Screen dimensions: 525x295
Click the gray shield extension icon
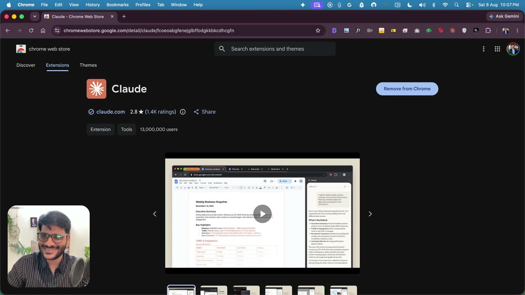coord(464,30)
